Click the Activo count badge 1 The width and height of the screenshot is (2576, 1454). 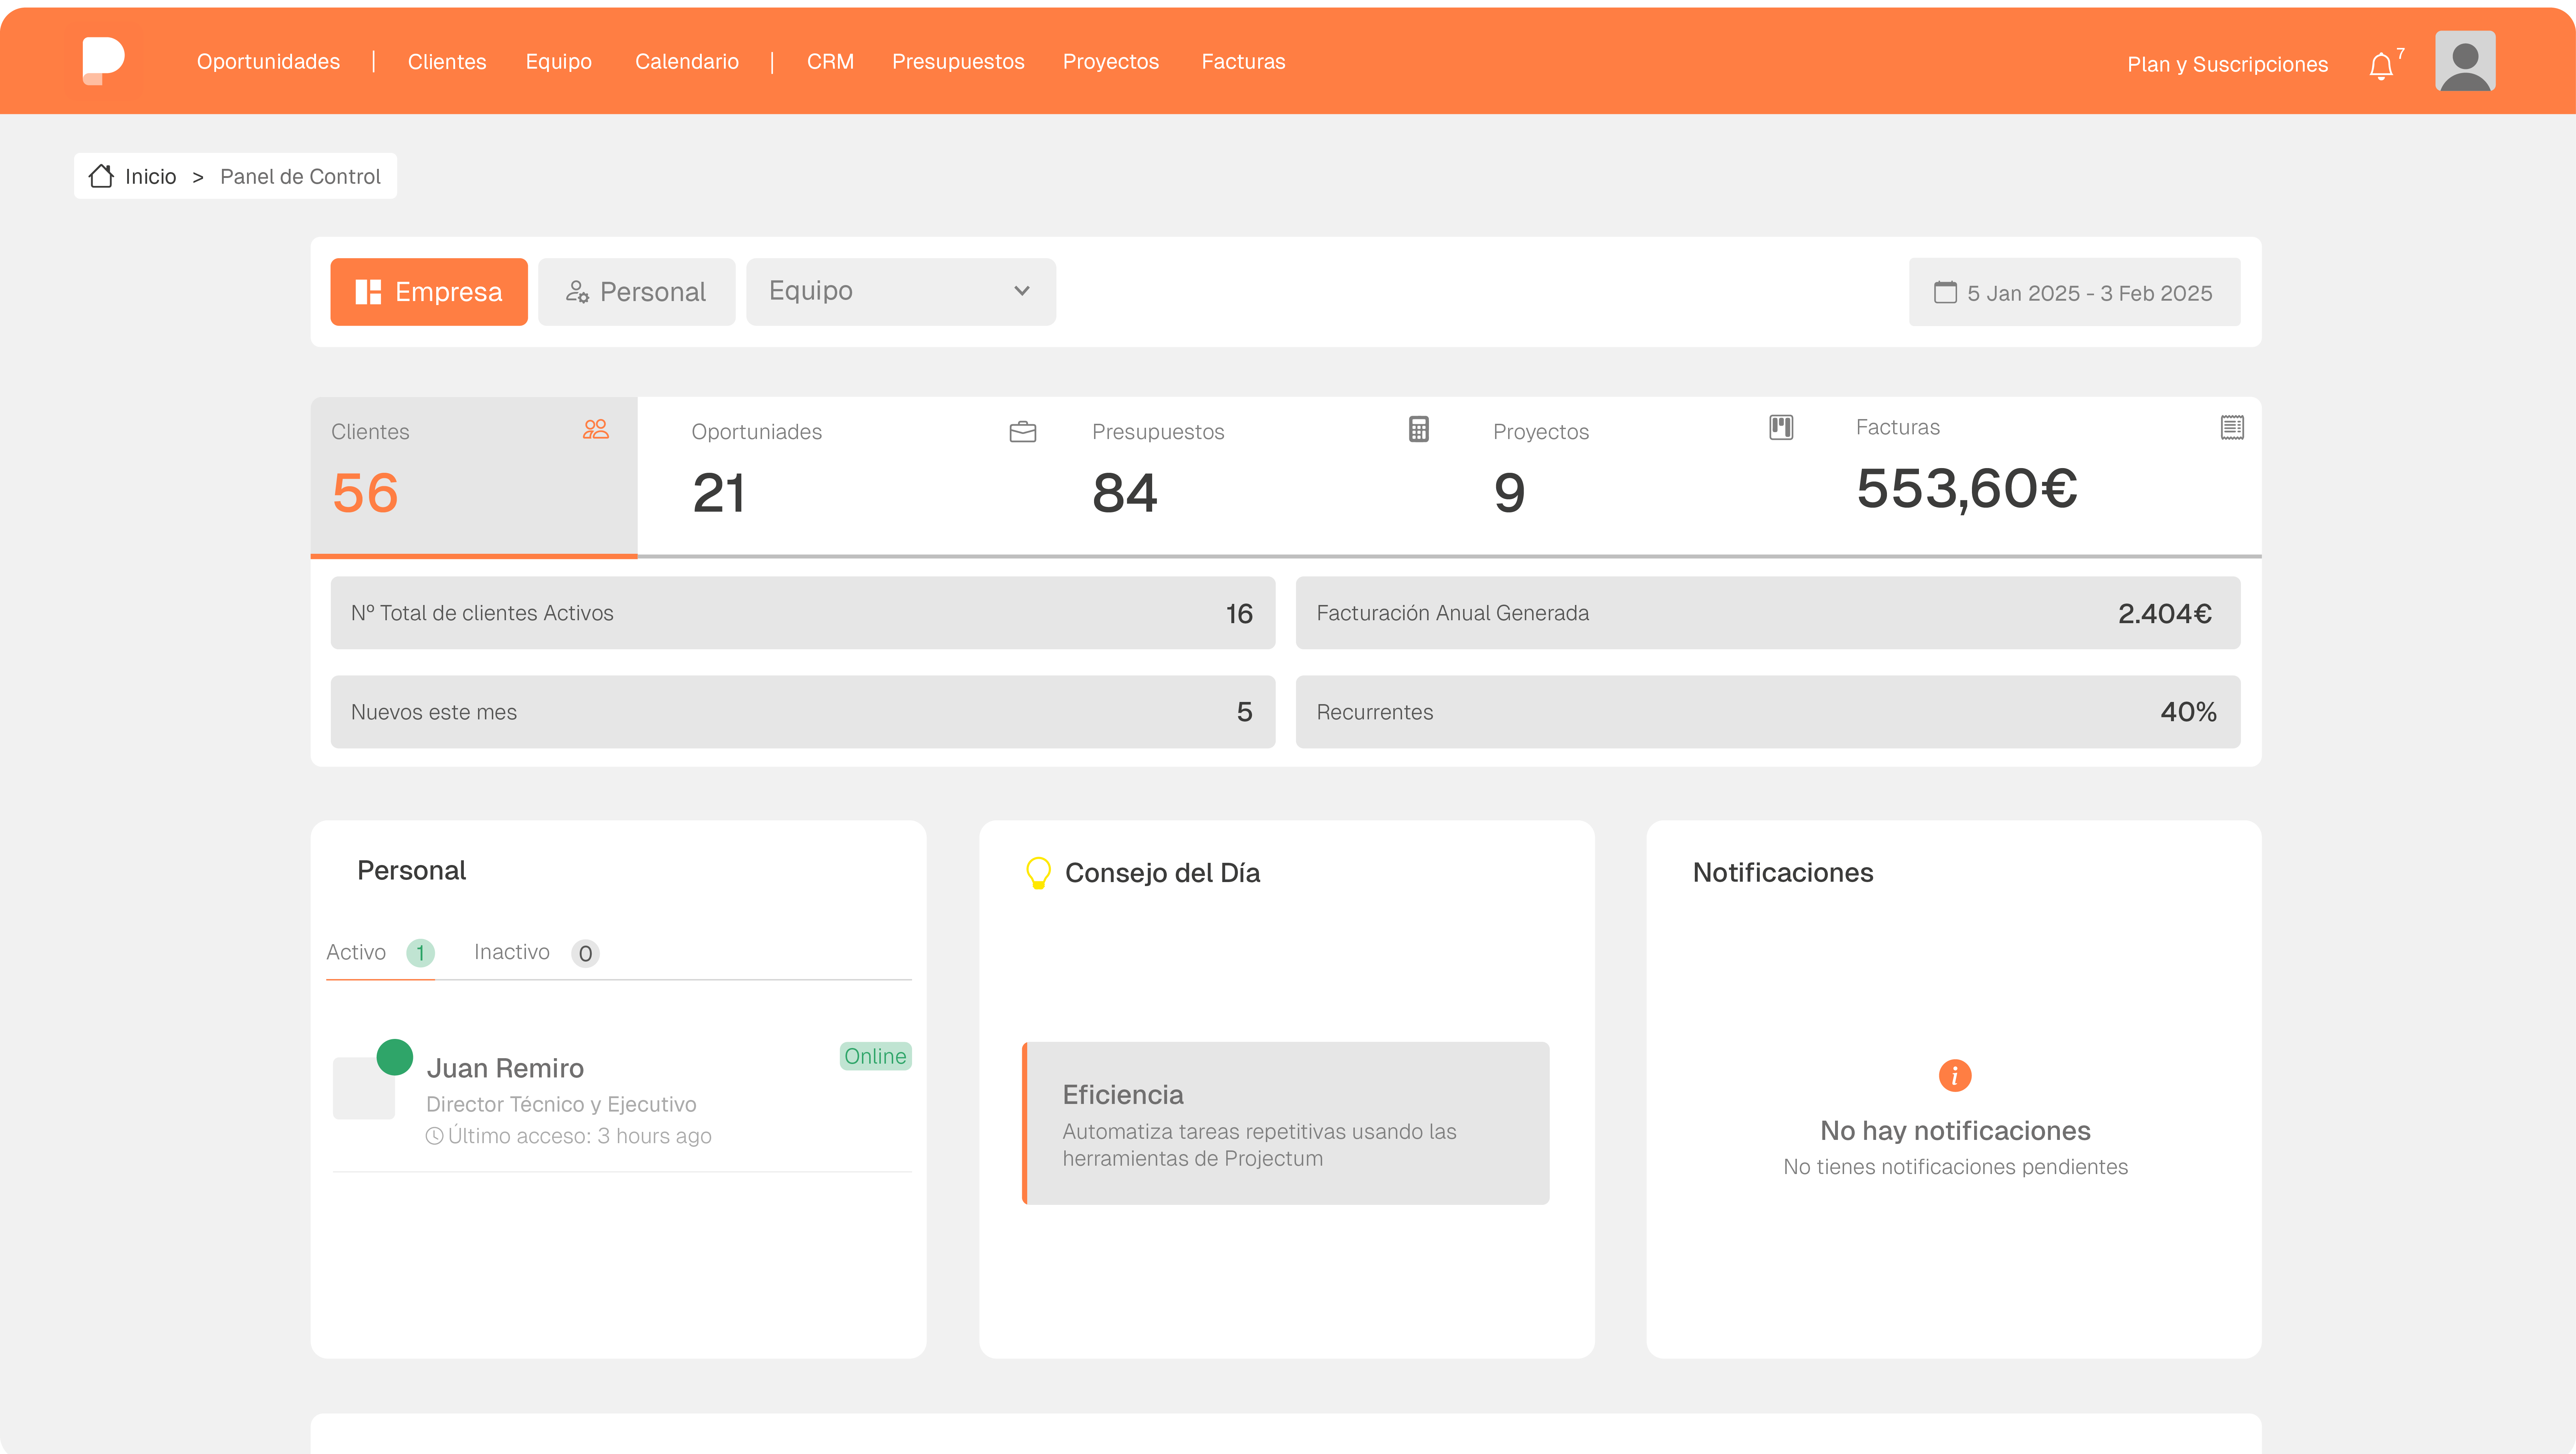coord(420,953)
